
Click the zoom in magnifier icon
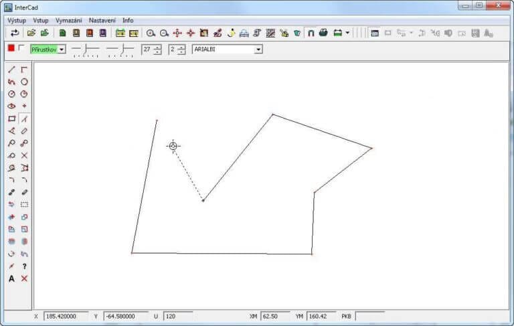click(151, 33)
